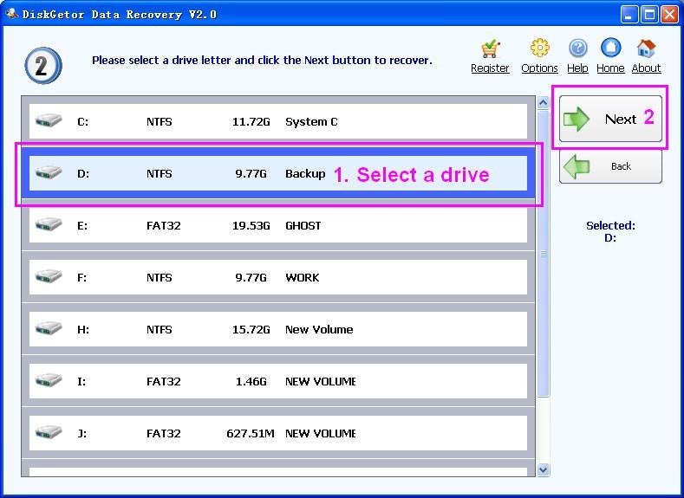
Task: Click the About house icon
Action: coord(646,48)
